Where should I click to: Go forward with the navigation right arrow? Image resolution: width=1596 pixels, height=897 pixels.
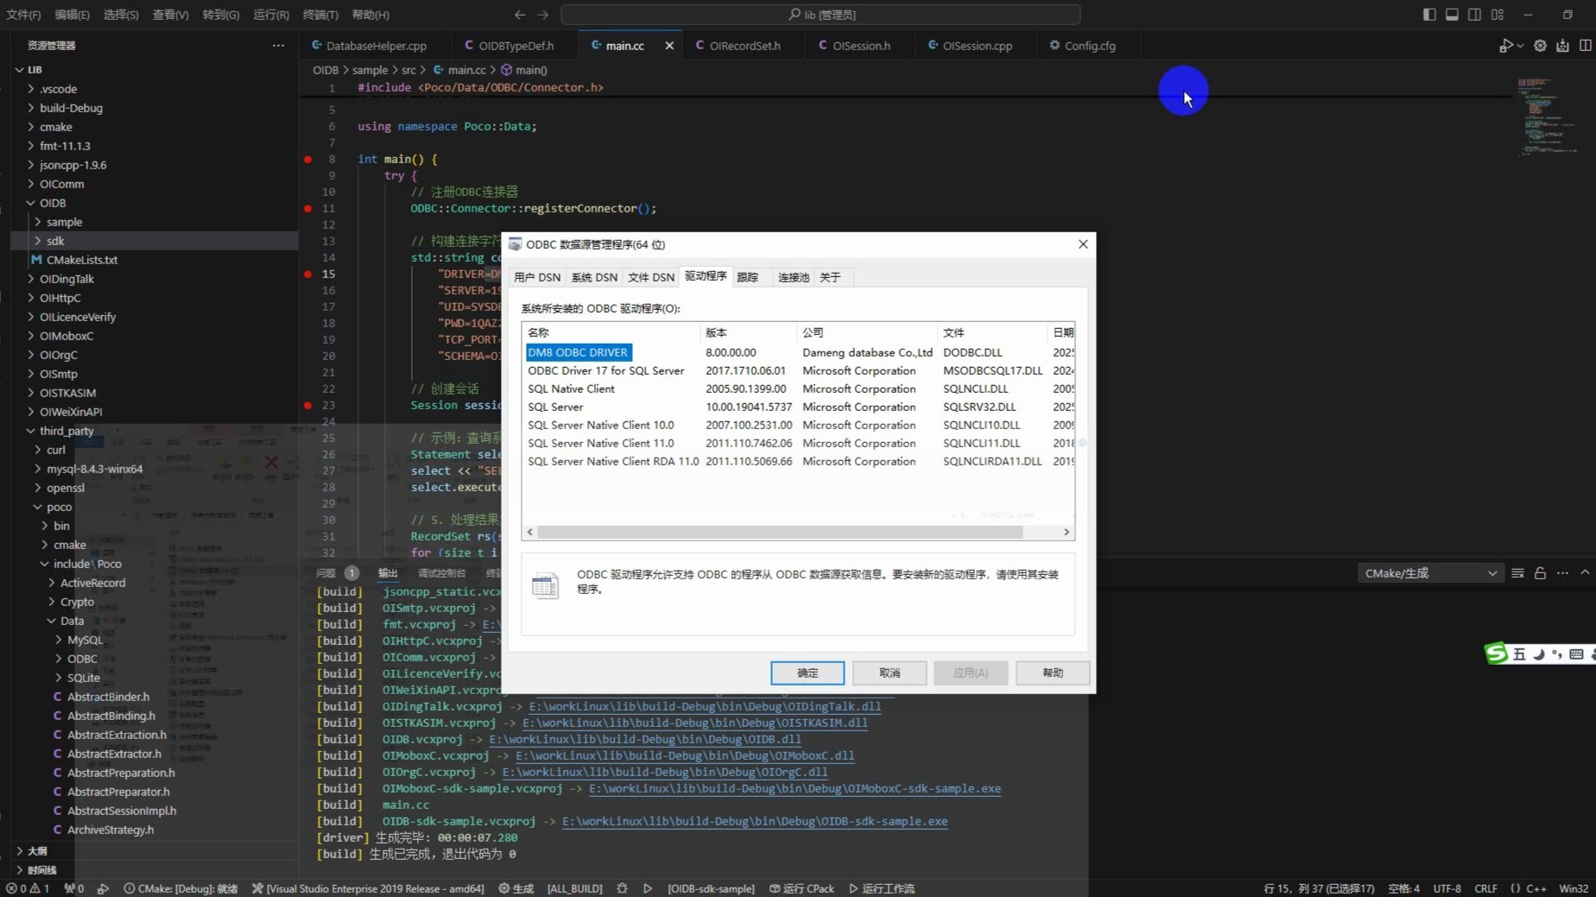[x=542, y=15]
